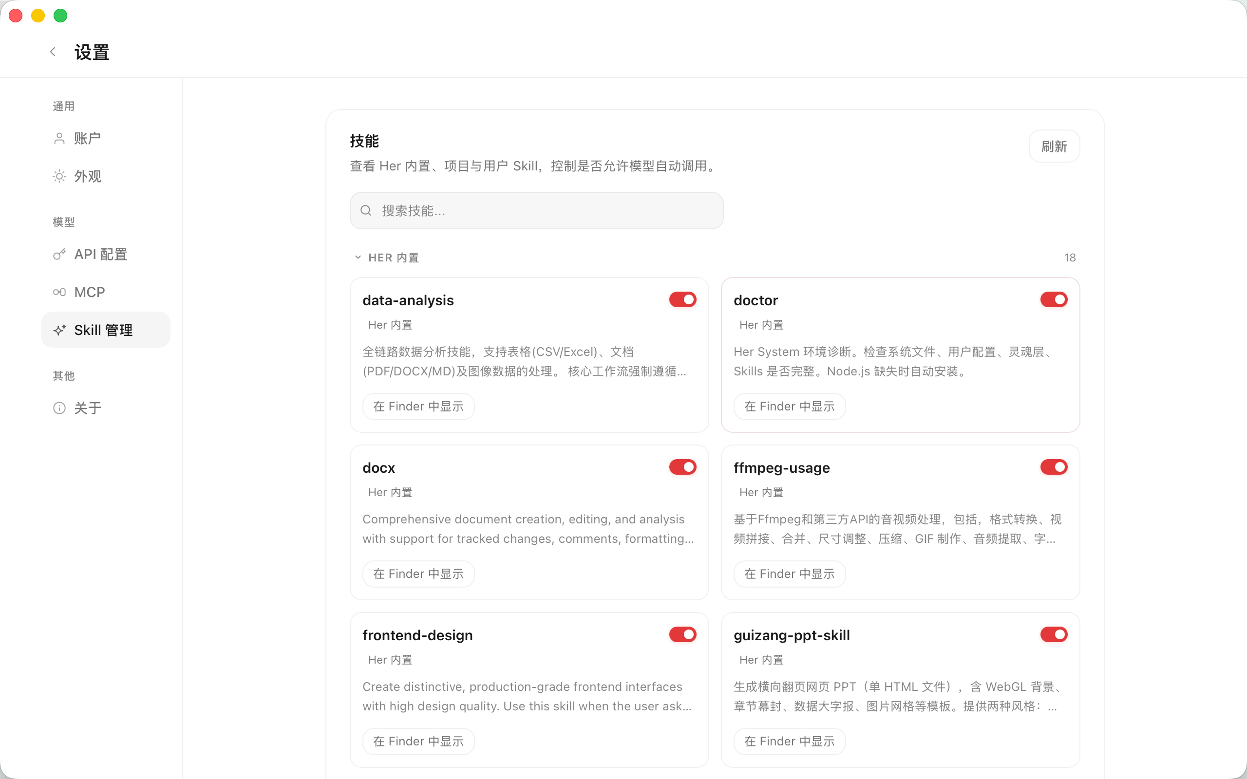The height and width of the screenshot is (779, 1247).
Task: Click the magnifier icon in search box
Action: tap(366, 210)
